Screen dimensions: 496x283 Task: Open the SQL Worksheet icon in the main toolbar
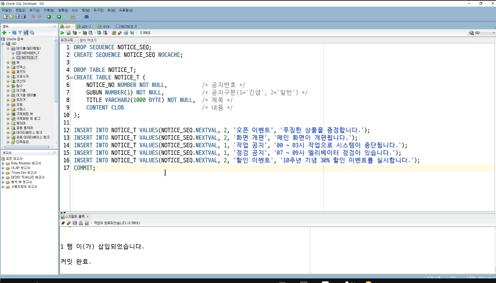[x=73, y=17]
